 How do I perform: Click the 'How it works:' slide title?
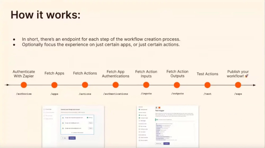pyautogui.click(x=46, y=15)
